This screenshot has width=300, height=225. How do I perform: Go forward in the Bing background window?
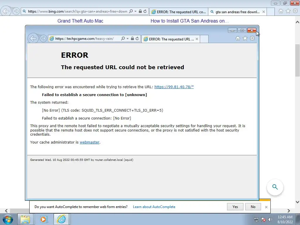coord(16,11)
